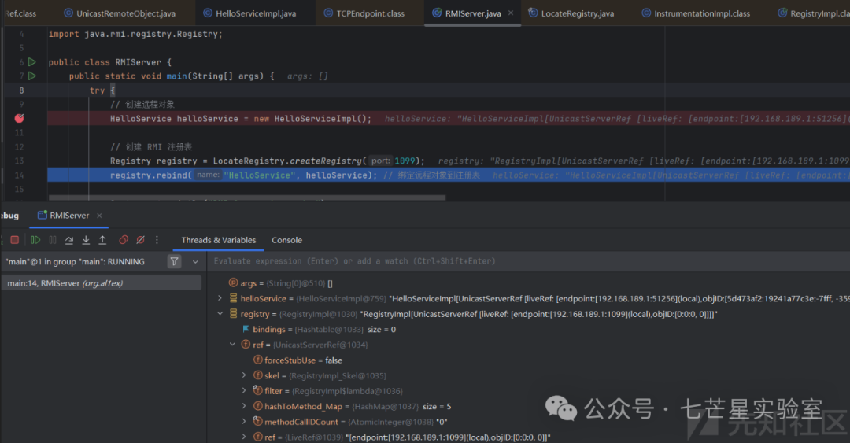Screen dimensions: 850x443
Task: Open the InstrumentationImpl.class editor tab
Action: (x=696, y=13)
